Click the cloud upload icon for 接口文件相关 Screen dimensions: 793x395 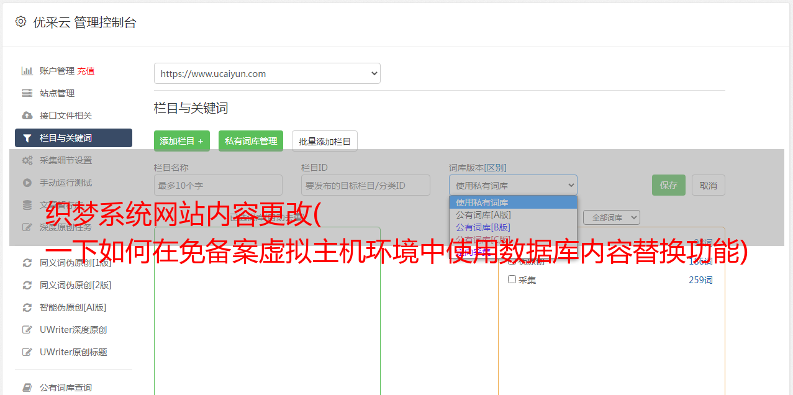(27, 116)
